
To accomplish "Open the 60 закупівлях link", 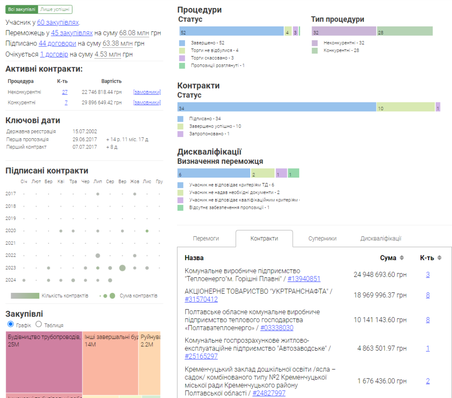I will click(x=58, y=22).
